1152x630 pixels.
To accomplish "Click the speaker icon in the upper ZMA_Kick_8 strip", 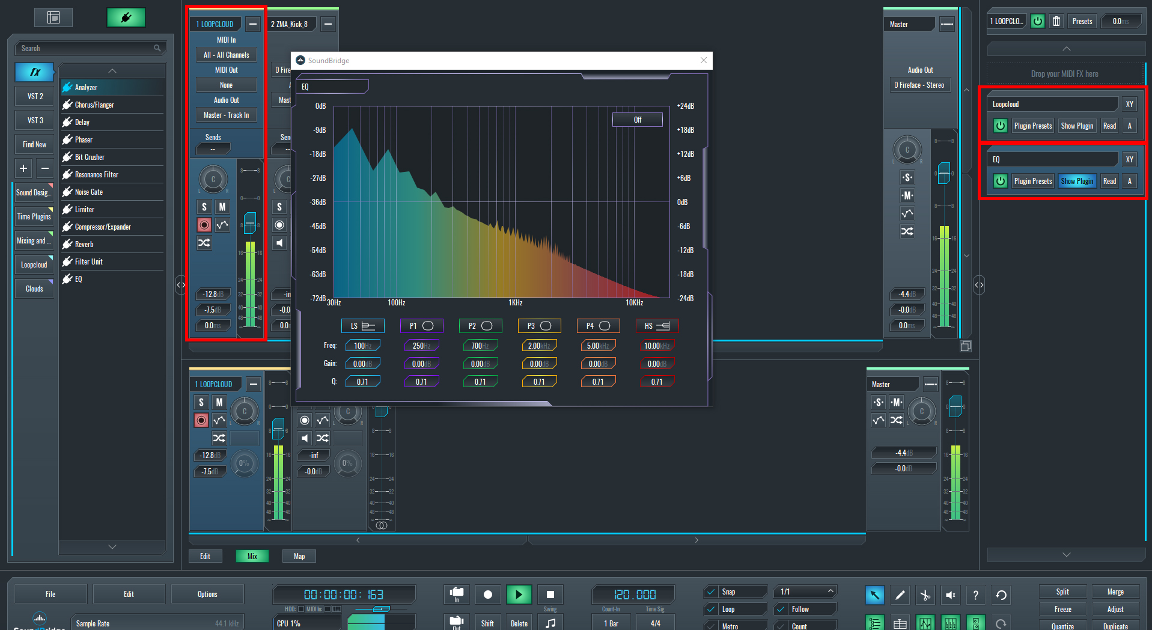I will (x=279, y=243).
